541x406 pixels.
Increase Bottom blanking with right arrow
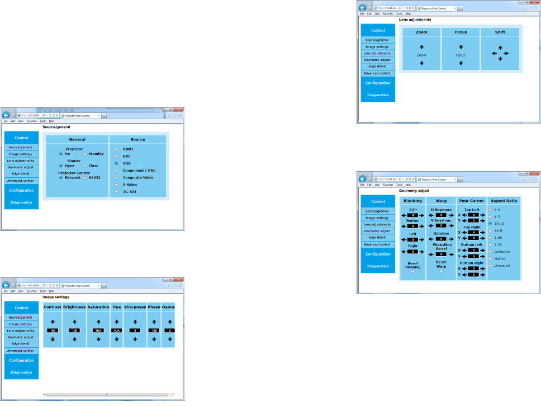click(421, 226)
